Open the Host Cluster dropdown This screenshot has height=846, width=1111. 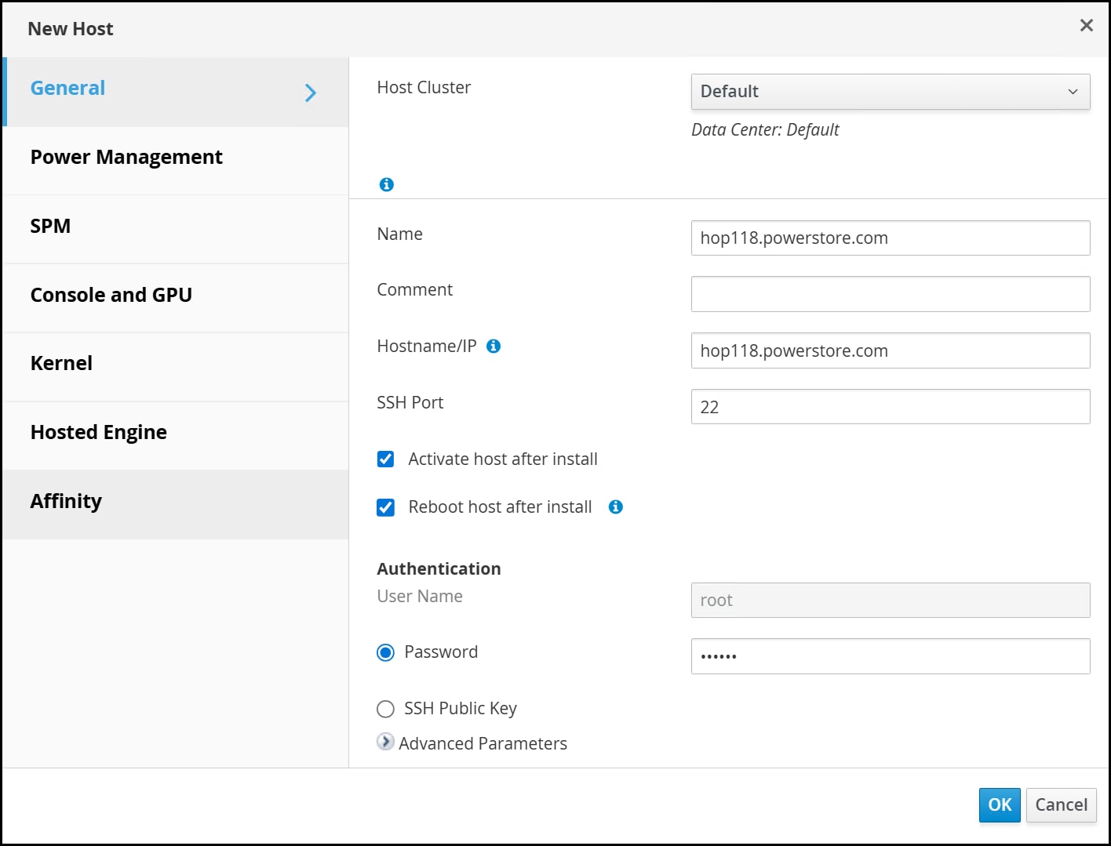coord(891,92)
